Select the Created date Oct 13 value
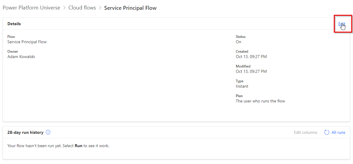 tap(251, 57)
